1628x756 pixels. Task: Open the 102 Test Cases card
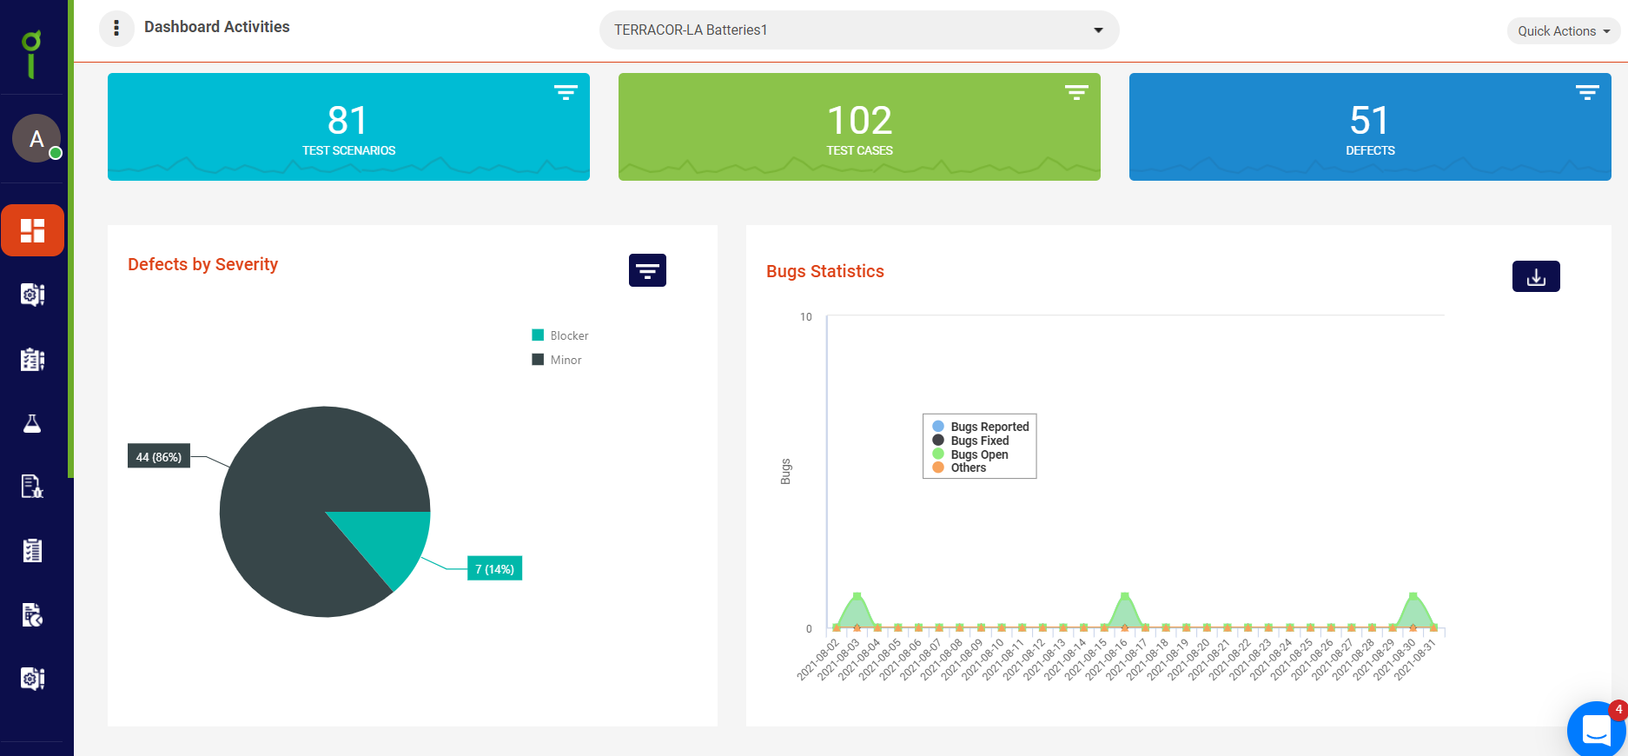point(859,127)
